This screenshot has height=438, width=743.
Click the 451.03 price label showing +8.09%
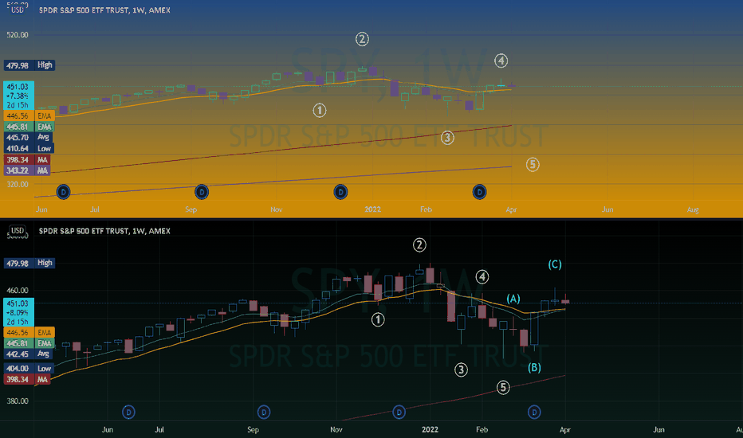tap(18, 312)
